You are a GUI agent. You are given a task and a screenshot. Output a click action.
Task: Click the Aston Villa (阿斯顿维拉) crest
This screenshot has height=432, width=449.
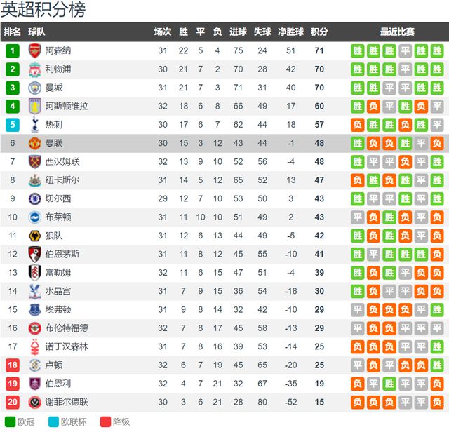34,106
